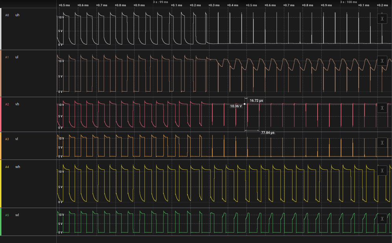392x243 pixels.
Task: Click the vertical fit icon for channel ul
Action: [x=382, y=61]
